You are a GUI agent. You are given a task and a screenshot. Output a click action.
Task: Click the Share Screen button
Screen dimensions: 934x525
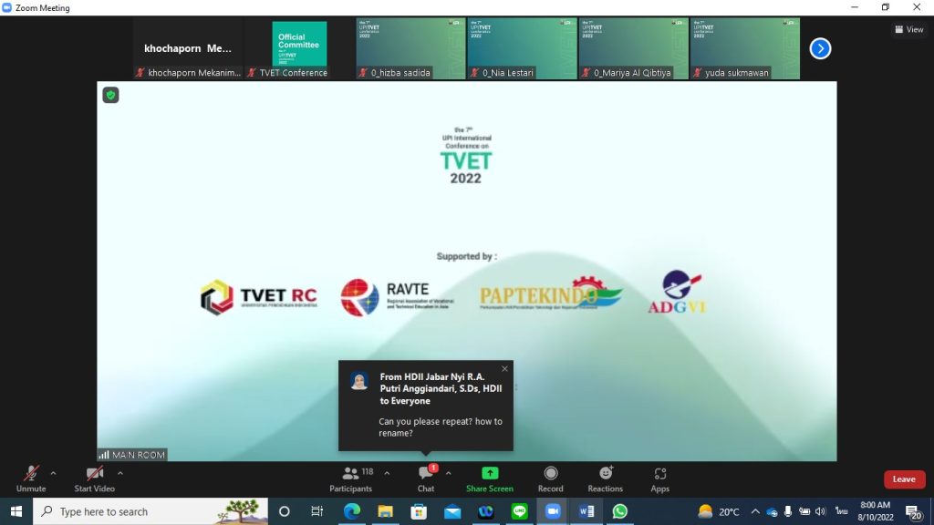(x=490, y=479)
